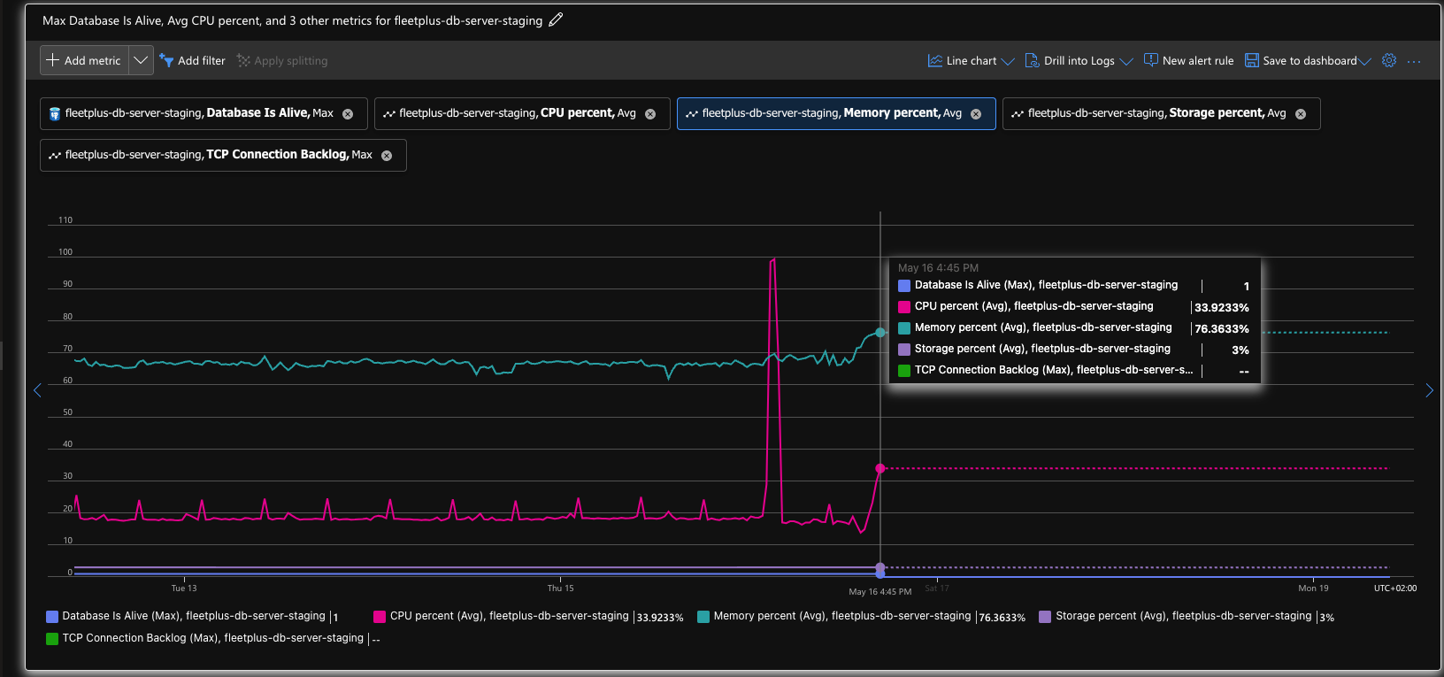Viewport: 1444px width, 677px height.
Task: Click the UTC+02:00 timezone label
Action: [1394, 588]
